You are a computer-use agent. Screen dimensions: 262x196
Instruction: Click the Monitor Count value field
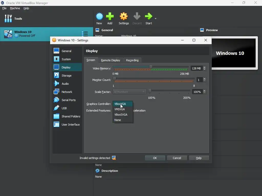tap(199, 80)
